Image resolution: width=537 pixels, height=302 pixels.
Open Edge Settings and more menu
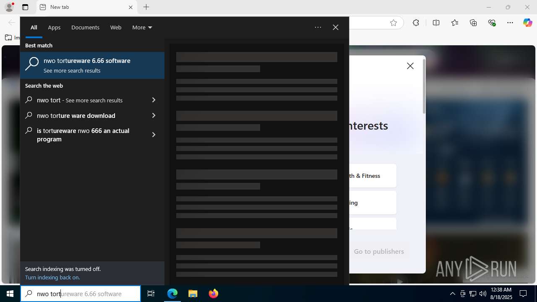(x=510, y=23)
